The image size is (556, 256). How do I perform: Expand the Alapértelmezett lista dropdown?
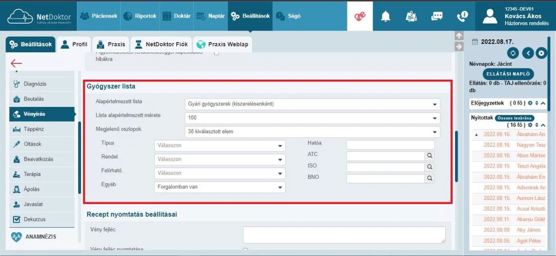(x=312, y=104)
